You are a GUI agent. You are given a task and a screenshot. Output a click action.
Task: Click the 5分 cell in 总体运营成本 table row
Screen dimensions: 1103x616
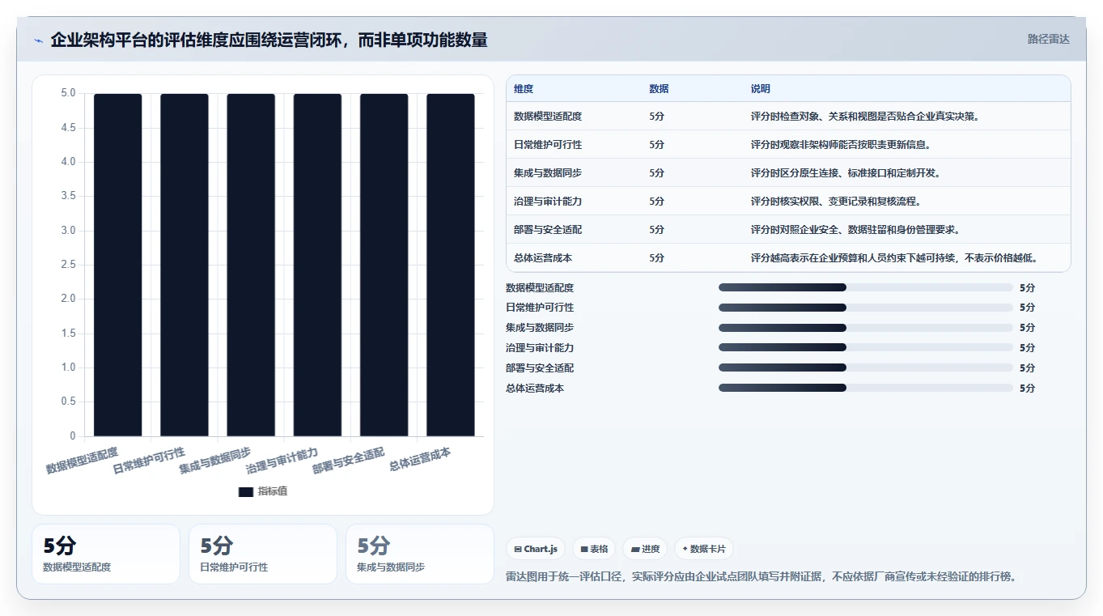656,258
